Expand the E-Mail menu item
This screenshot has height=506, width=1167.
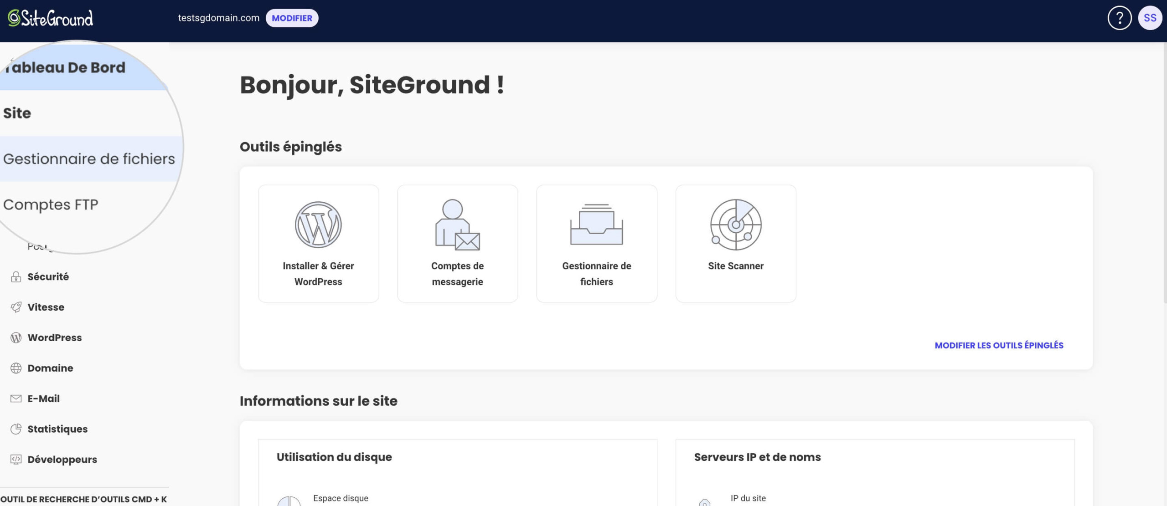[x=43, y=399]
